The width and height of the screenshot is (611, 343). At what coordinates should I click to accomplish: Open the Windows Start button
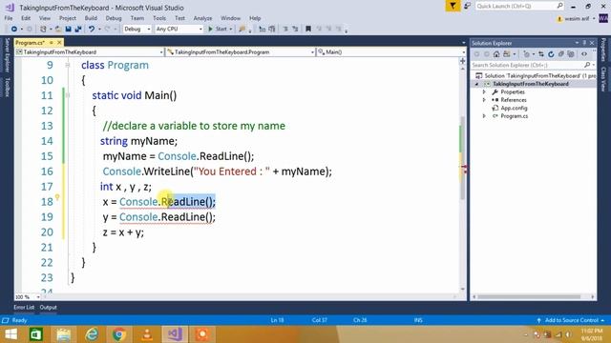11,334
